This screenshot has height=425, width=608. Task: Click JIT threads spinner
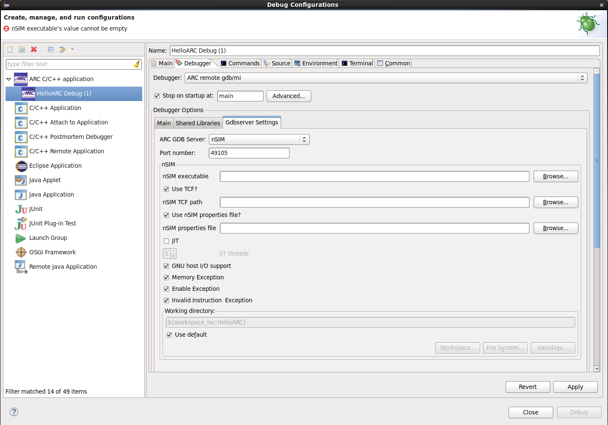coord(170,254)
